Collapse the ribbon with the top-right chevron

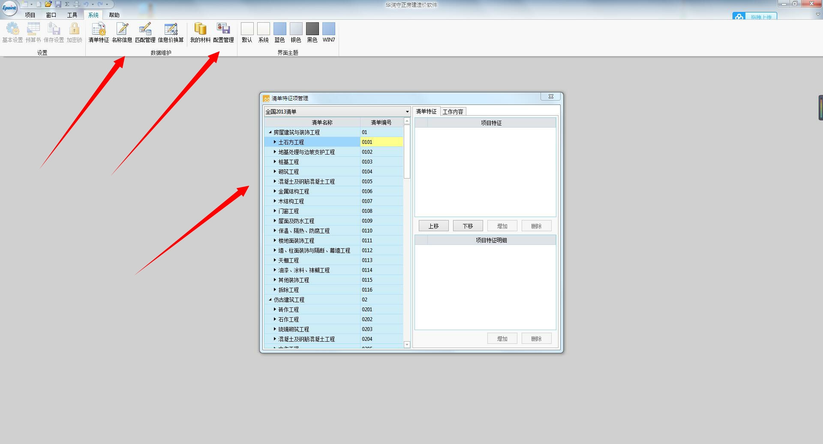(818, 15)
